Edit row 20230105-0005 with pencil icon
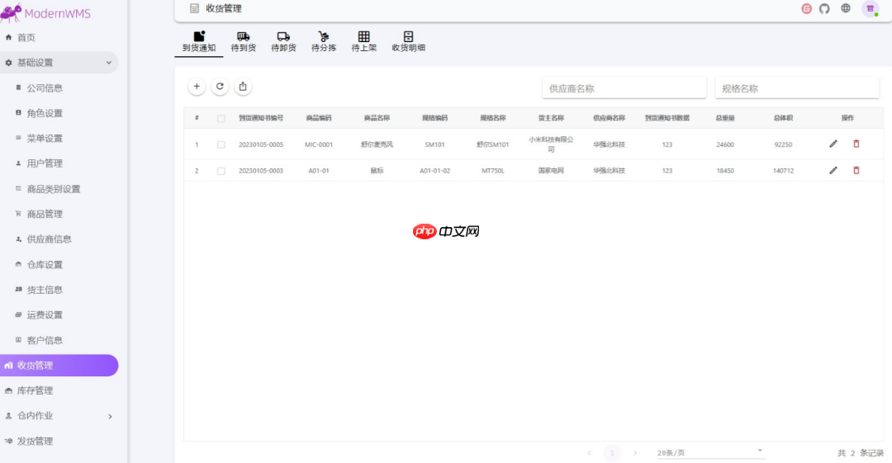The height and width of the screenshot is (463, 892). pyautogui.click(x=833, y=144)
